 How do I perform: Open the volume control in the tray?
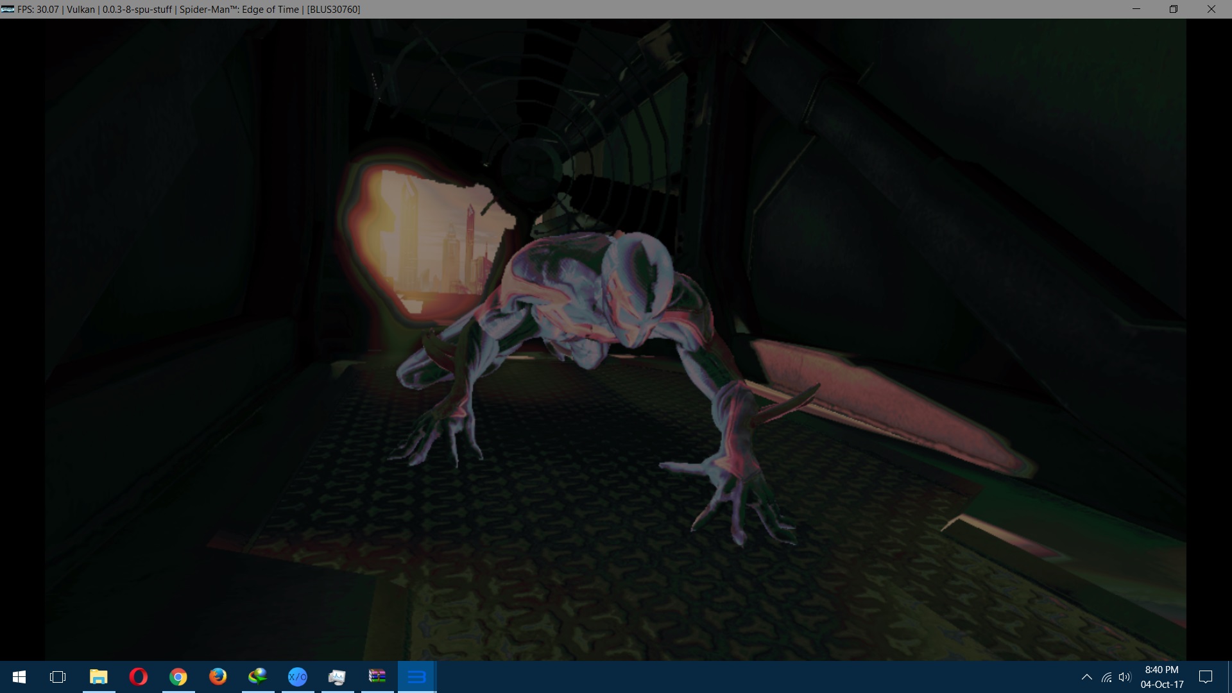(1124, 677)
